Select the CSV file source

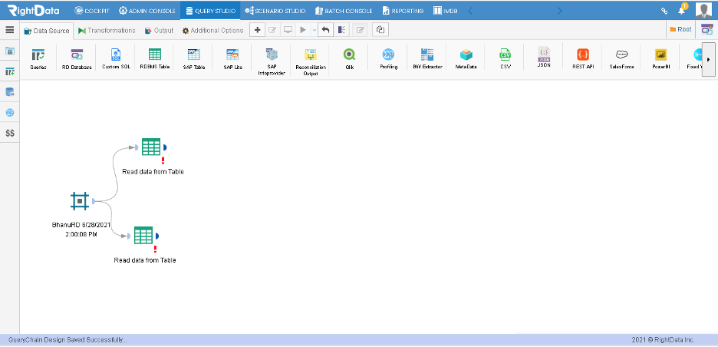(x=505, y=58)
